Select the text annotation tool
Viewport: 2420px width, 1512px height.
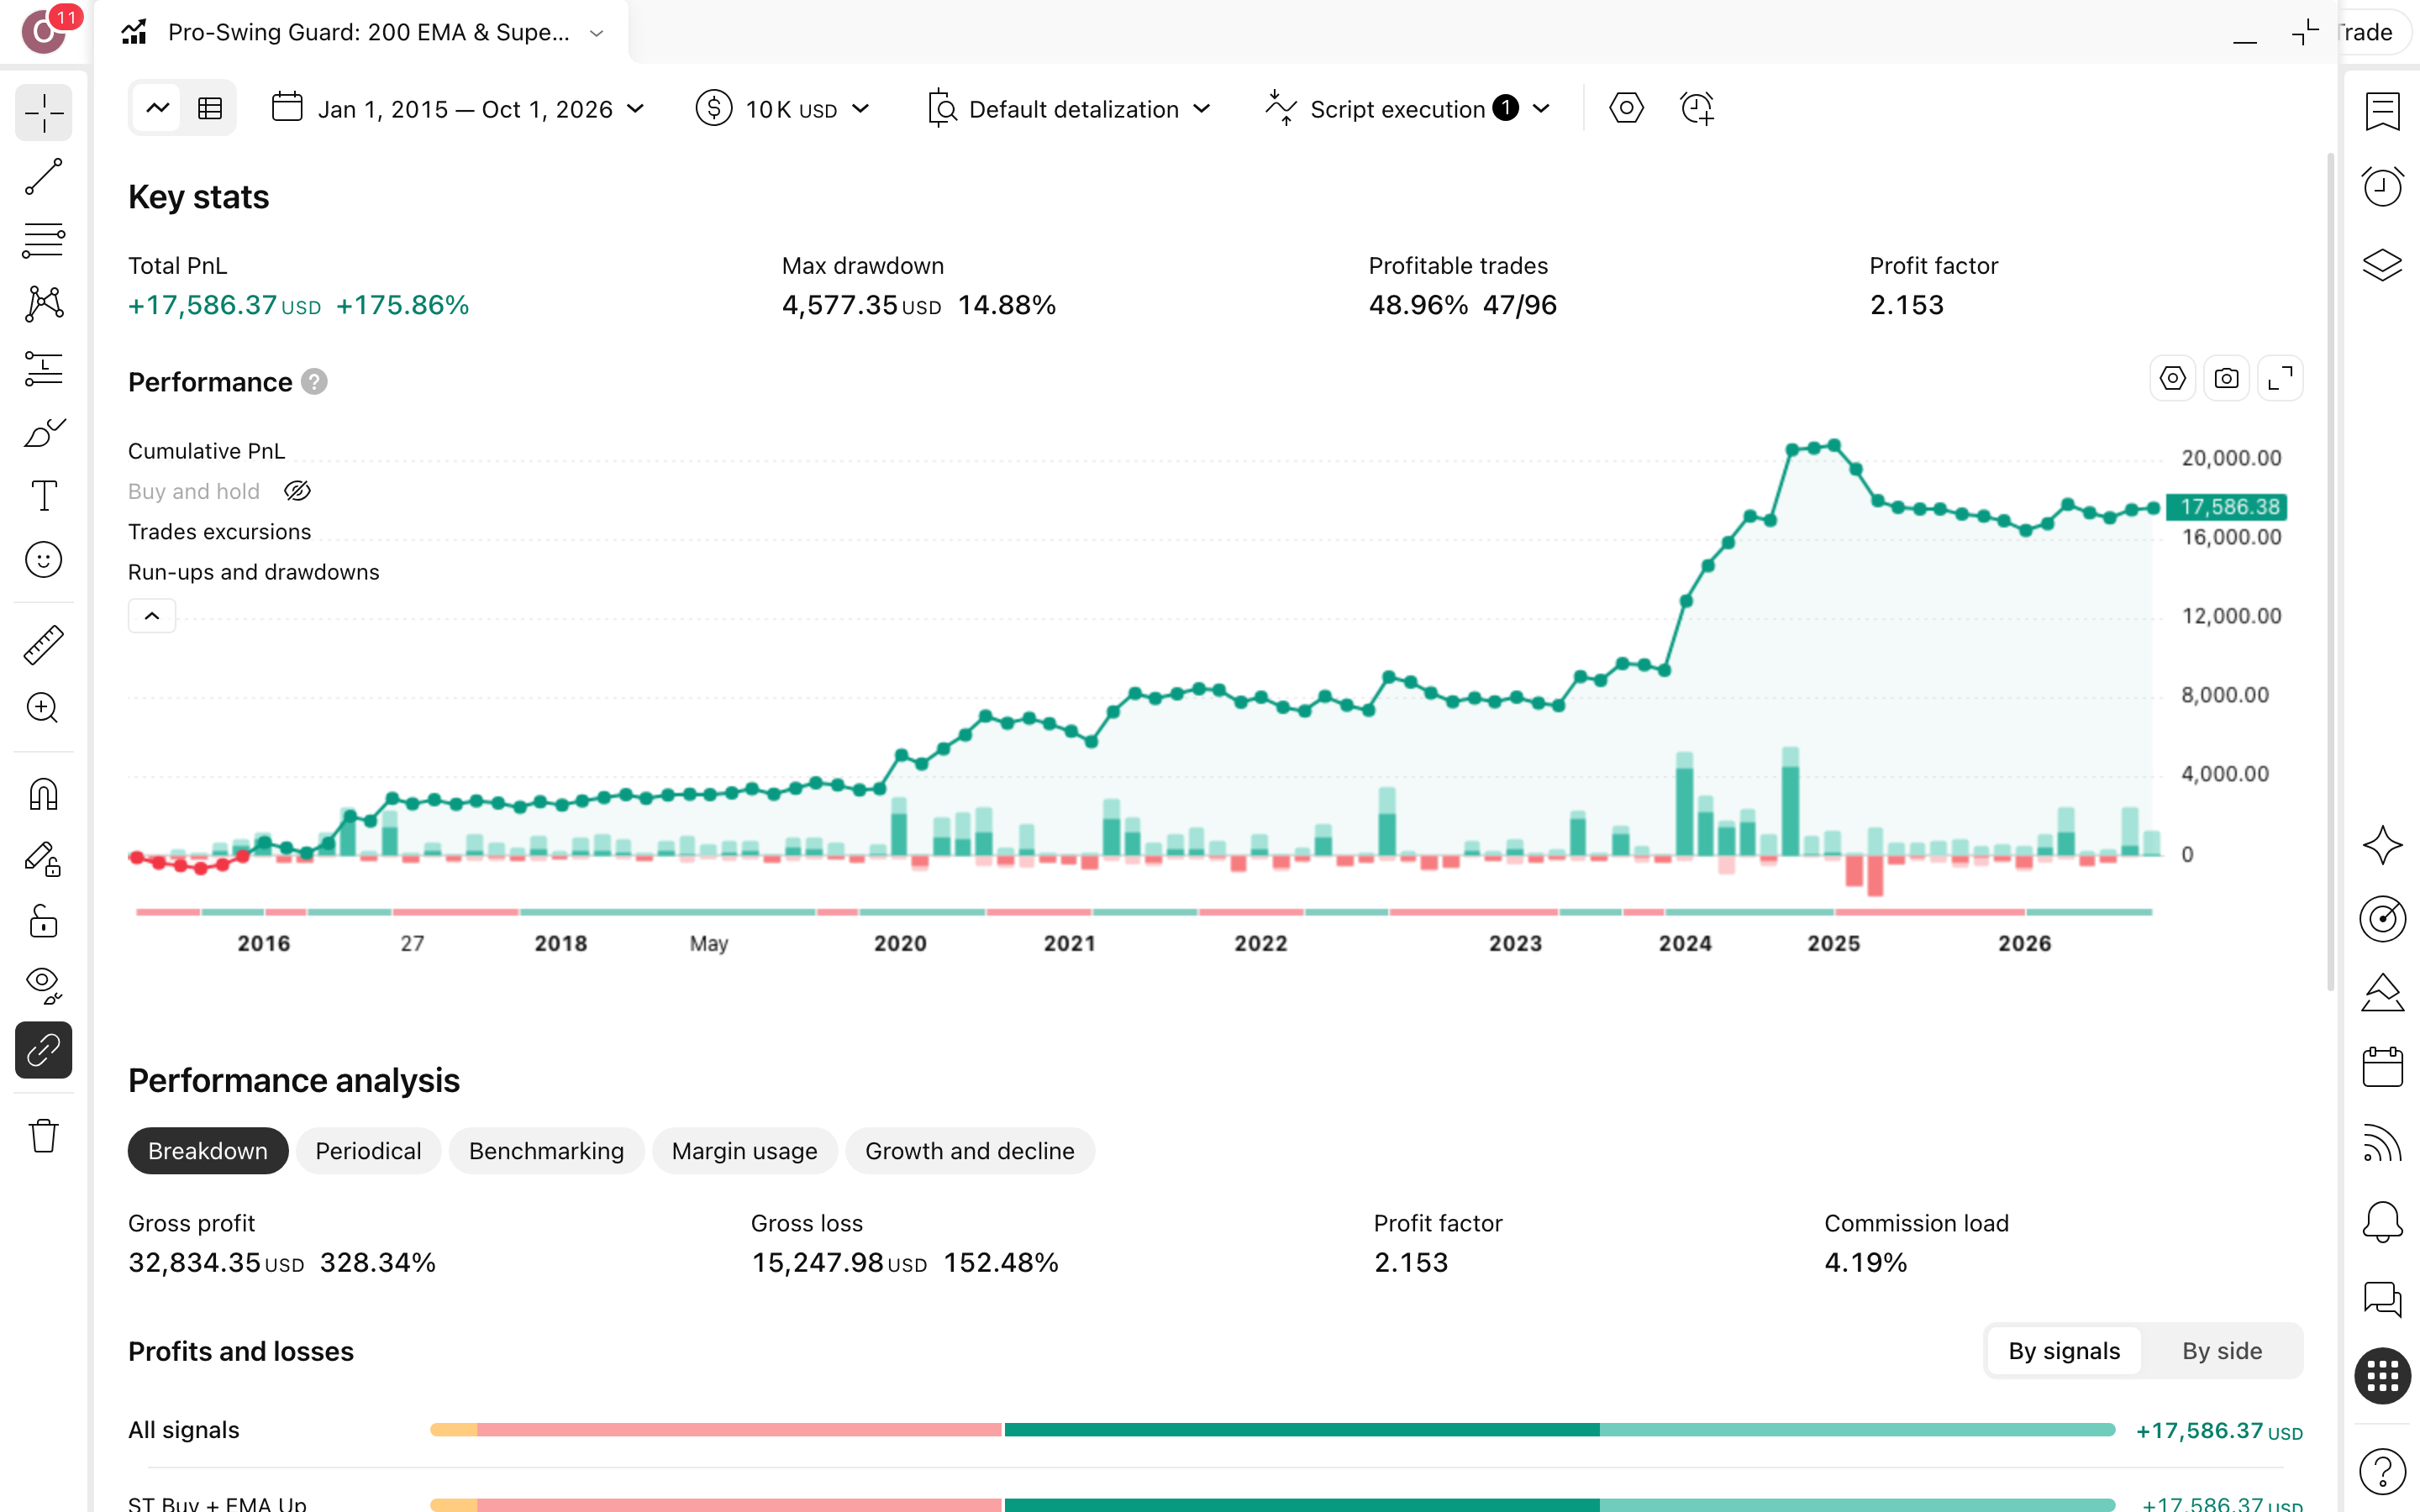tap(43, 496)
